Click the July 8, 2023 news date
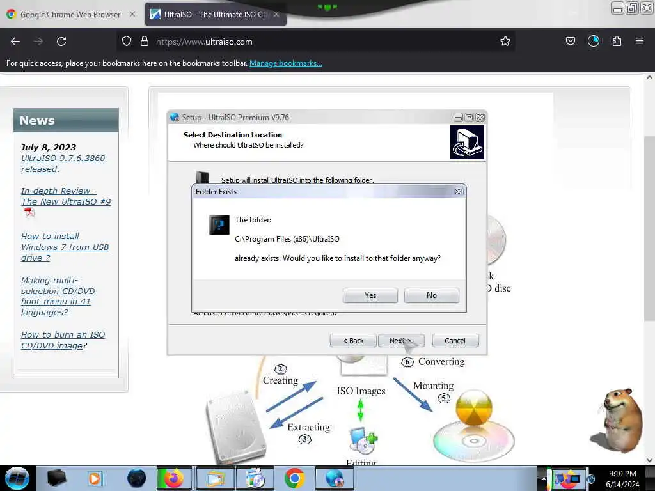The image size is (655, 491). [49, 148]
